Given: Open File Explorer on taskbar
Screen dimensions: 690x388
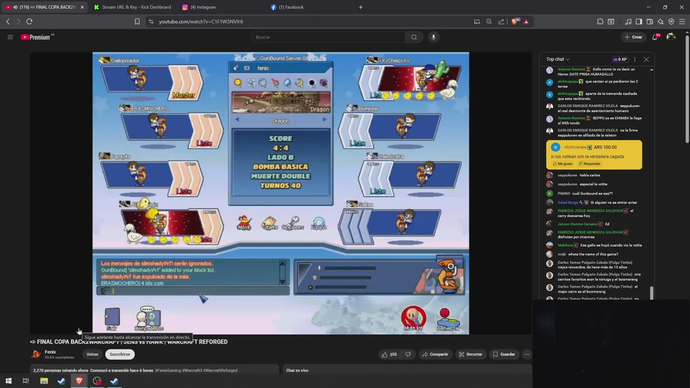Looking at the screenshot, I should pos(44,381).
